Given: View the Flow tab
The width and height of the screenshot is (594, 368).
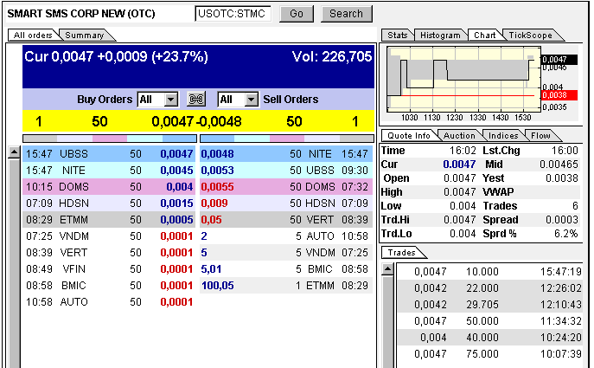Looking at the screenshot, I should 540,136.
